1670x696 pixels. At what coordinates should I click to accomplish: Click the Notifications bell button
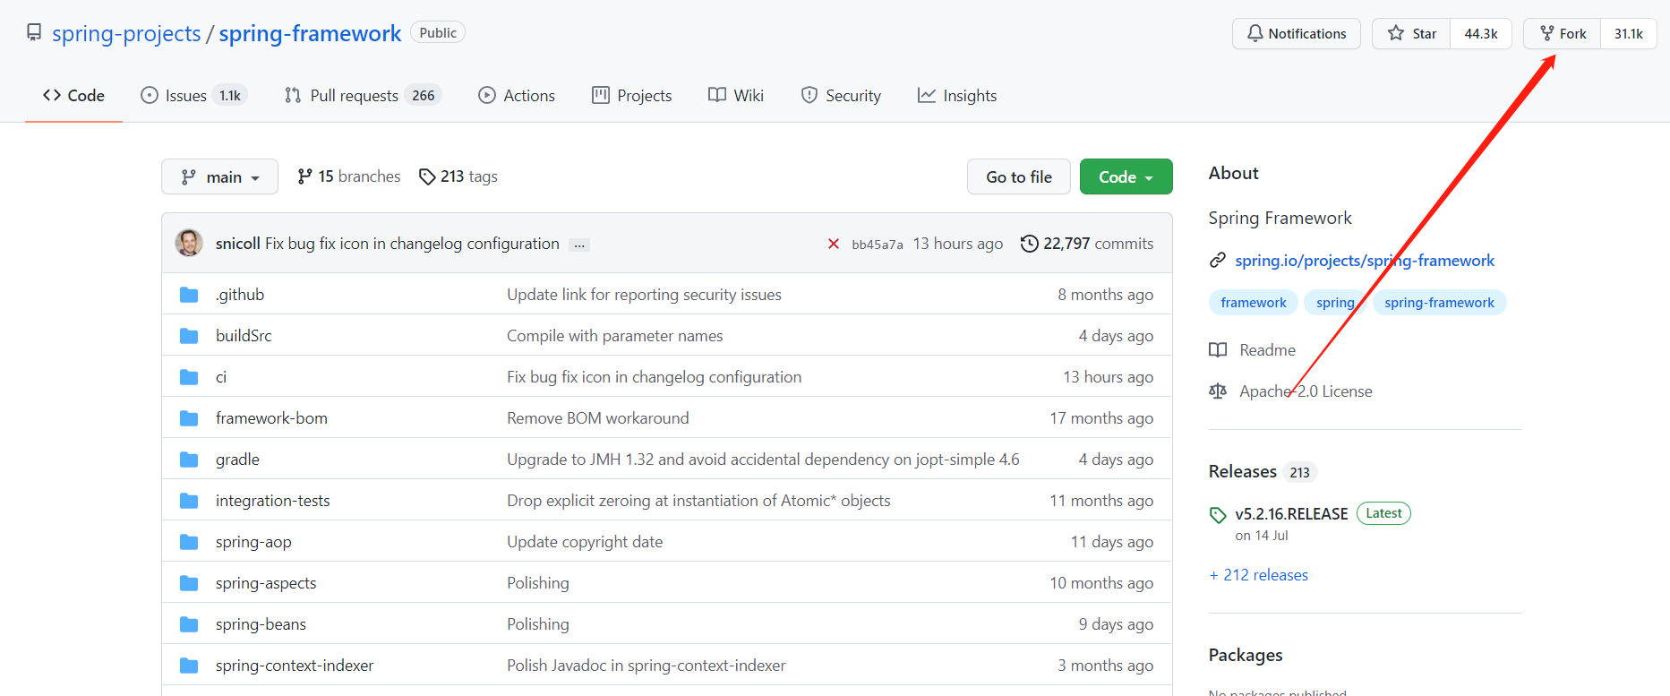pos(1297,33)
